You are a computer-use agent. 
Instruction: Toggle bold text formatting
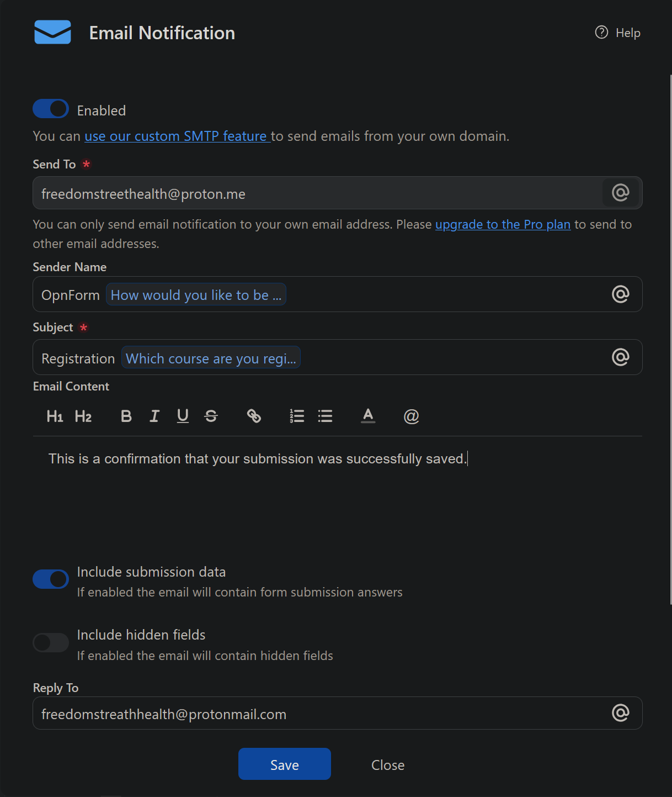[x=126, y=416]
